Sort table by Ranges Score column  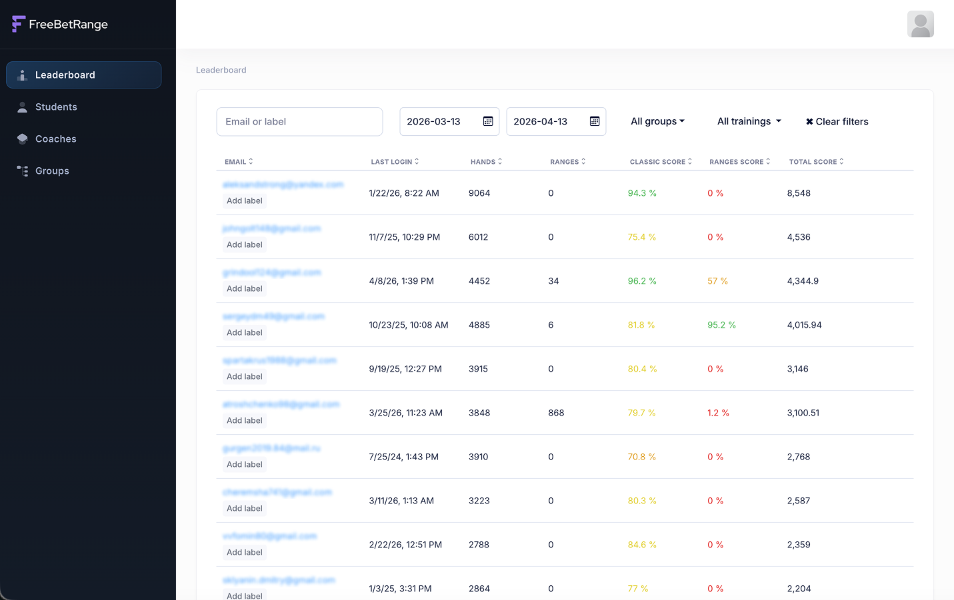[x=739, y=162]
